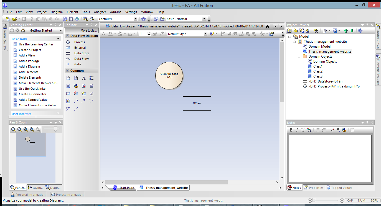Open the search binoculars in Project Browser
The height and width of the screenshot is (206, 381).
316,31
